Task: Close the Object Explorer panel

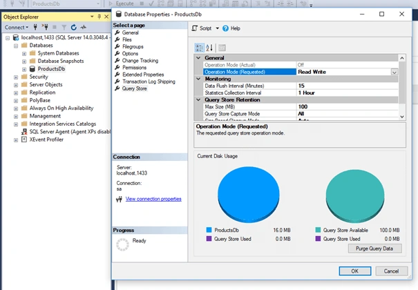Action: 106,17
